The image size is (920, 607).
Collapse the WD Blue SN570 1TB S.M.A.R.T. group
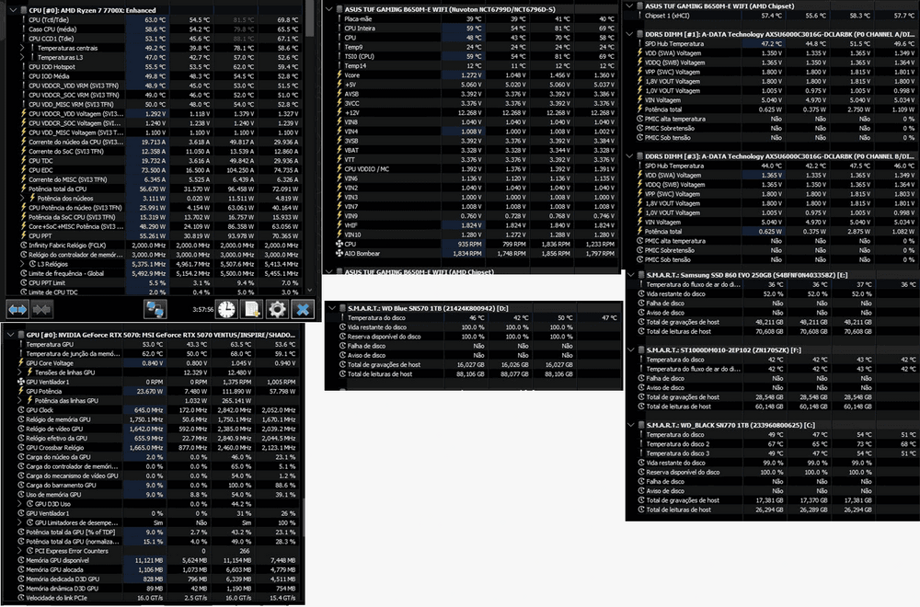pos(333,308)
